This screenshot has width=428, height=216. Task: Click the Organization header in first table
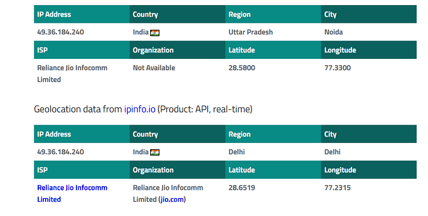click(x=177, y=50)
